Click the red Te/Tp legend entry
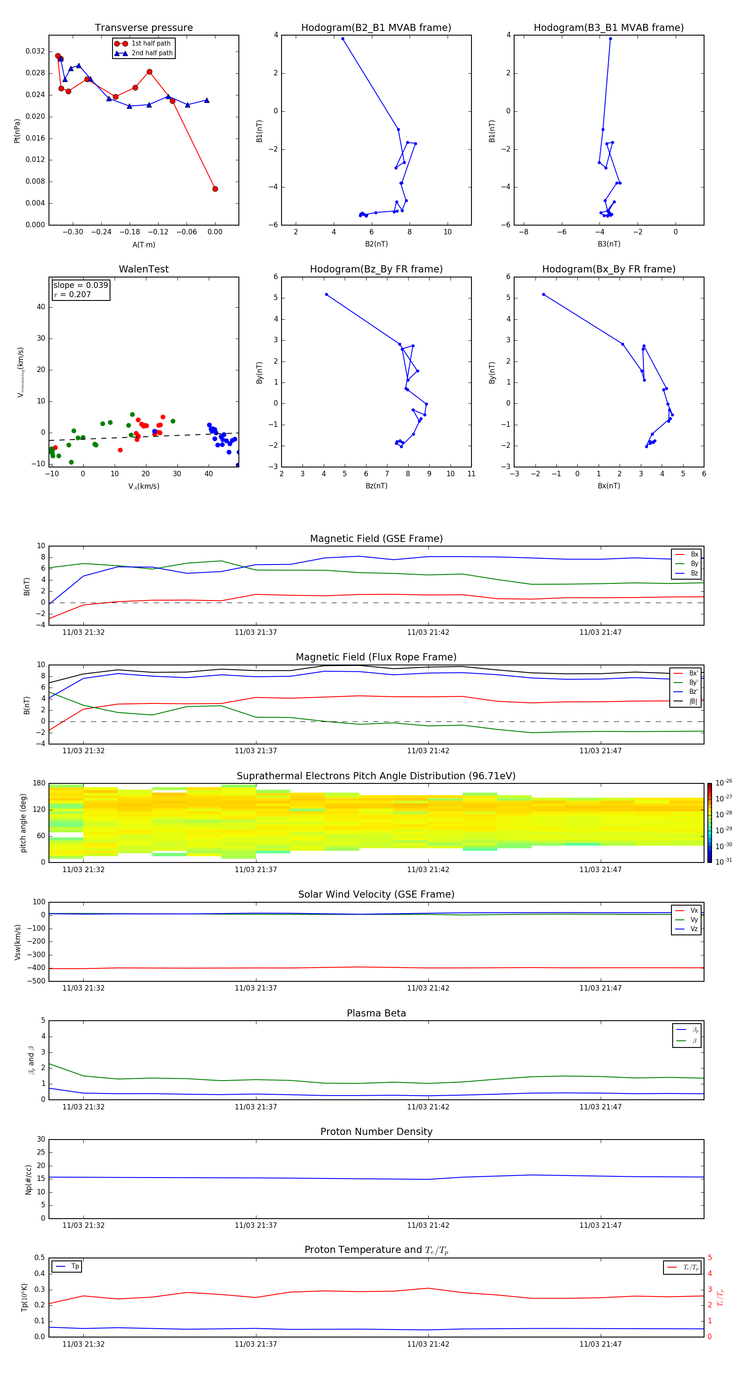This screenshot has width=753, height=1381. (683, 1267)
